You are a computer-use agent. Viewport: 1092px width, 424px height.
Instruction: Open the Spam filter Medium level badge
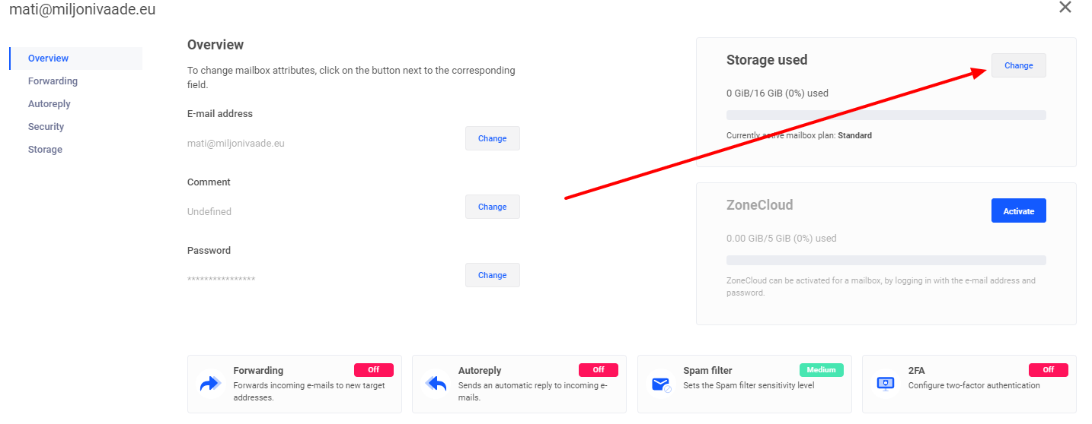pyautogui.click(x=822, y=370)
